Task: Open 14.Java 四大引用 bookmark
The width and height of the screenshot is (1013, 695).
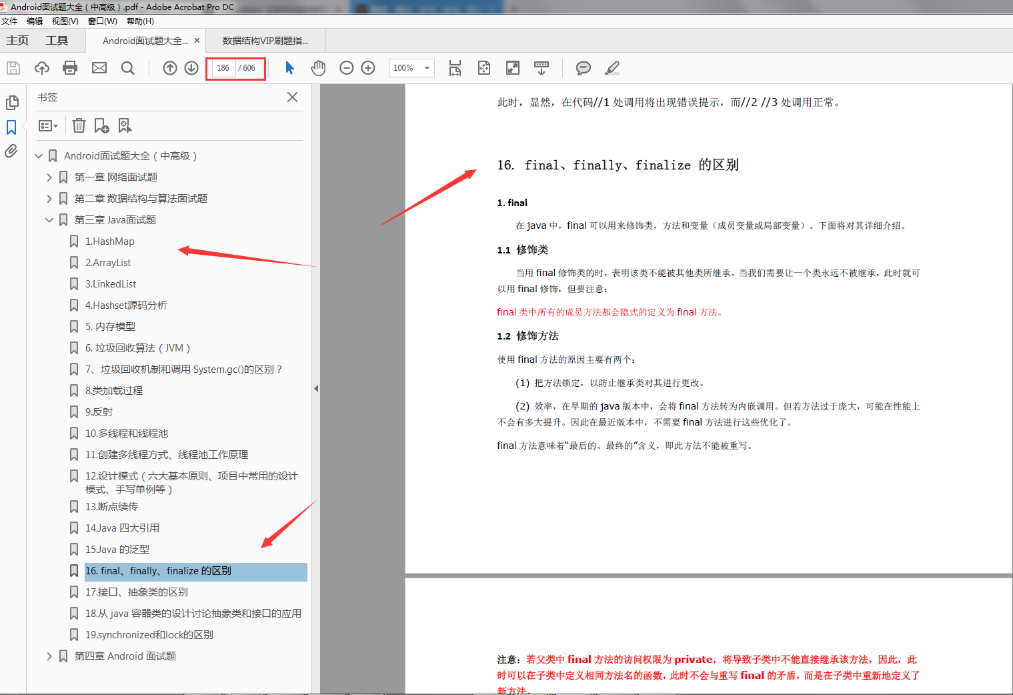Action: click(x=122, y=528)
